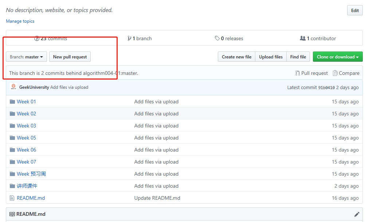Click the Compare icon
The height and width of the screenshot is (222, 373).
[x=335, y=73]
